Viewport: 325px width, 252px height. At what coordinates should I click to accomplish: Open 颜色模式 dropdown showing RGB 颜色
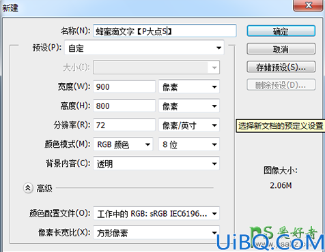click(123, 144)
